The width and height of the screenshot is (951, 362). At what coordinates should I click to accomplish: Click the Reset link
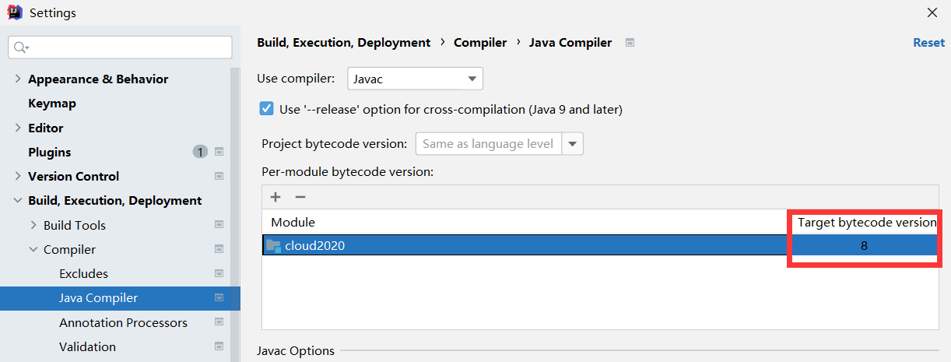pyautogui.click(x=928, y=43)
